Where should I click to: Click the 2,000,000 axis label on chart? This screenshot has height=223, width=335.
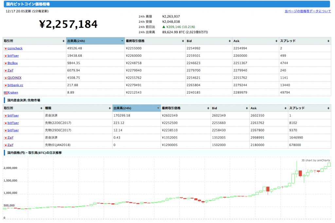10,168
